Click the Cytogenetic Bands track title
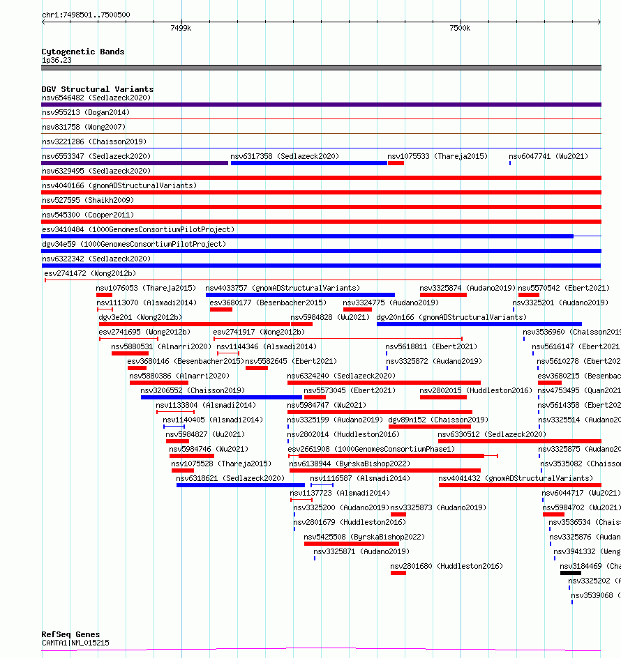The image size is (621, 658). point(83,52)
